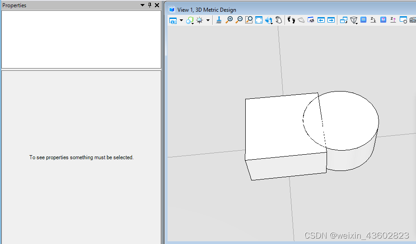Click View 1, 3D Metric Design title

tap(207, 10)
